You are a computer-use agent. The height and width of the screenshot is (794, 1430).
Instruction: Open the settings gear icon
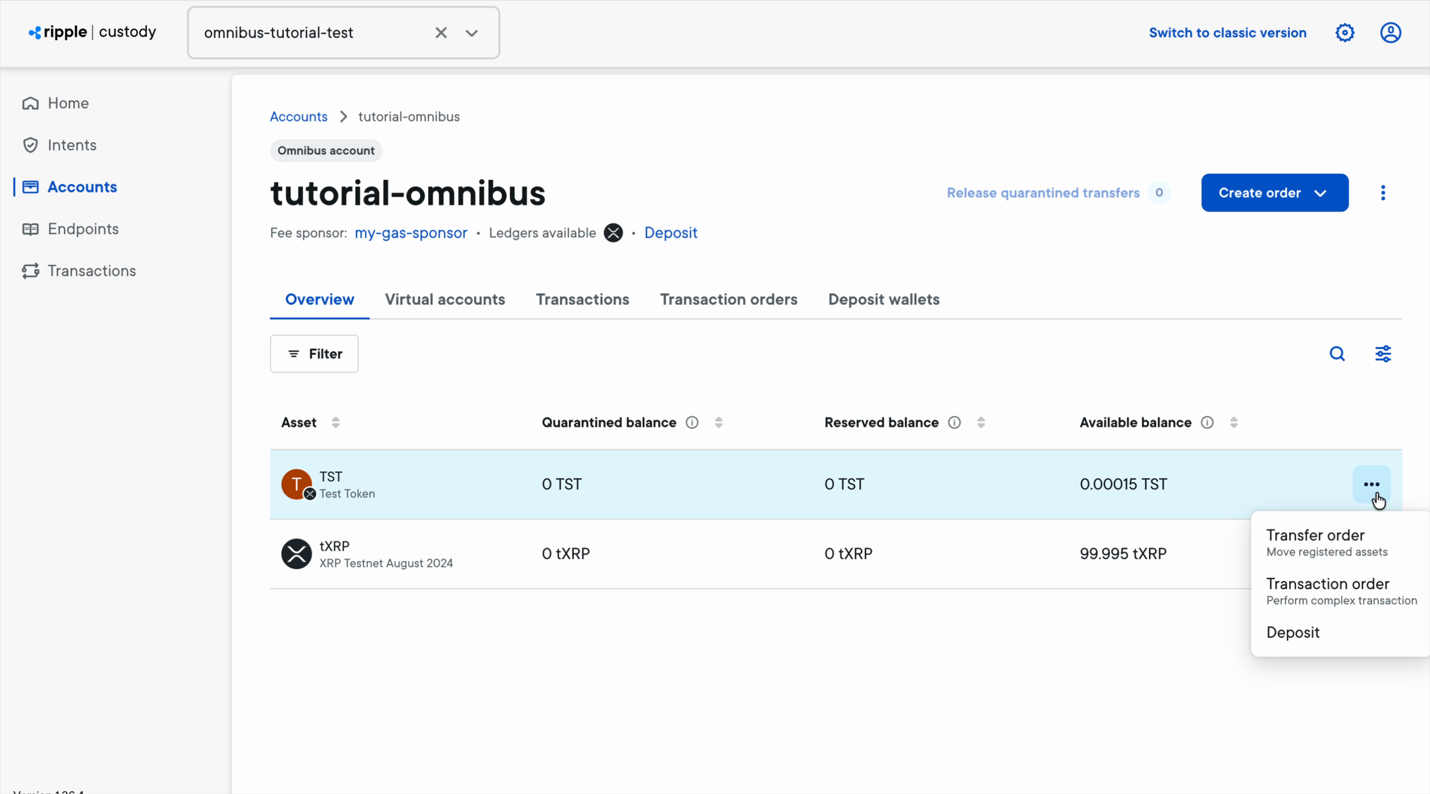pos(1345,33)
